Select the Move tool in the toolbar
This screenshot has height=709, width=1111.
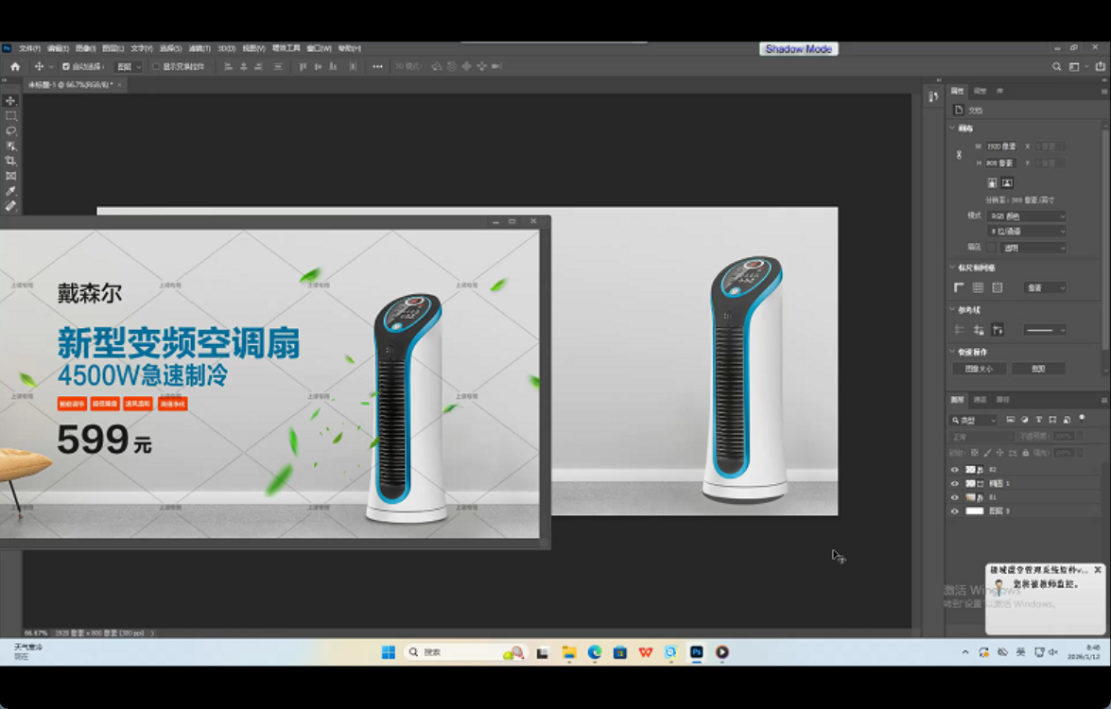[11, 101]
